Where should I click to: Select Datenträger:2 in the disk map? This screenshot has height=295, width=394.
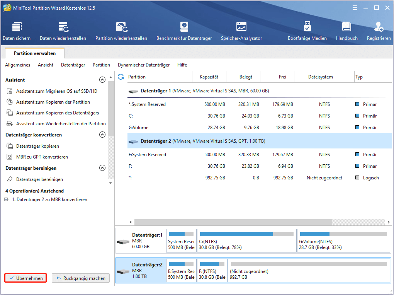tap(141, 271)
